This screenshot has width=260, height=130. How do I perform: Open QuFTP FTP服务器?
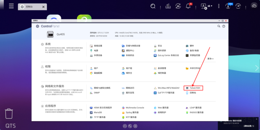point(164,93)
